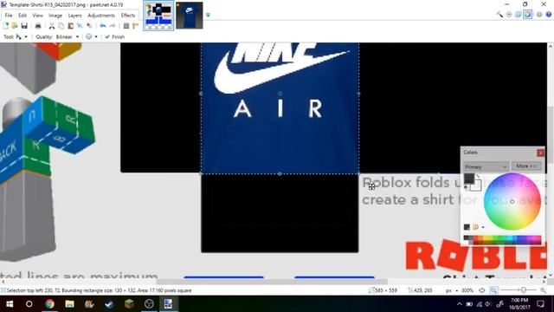
Task: Expand the palette menu dropdown arrow
Action: point(483,227)
